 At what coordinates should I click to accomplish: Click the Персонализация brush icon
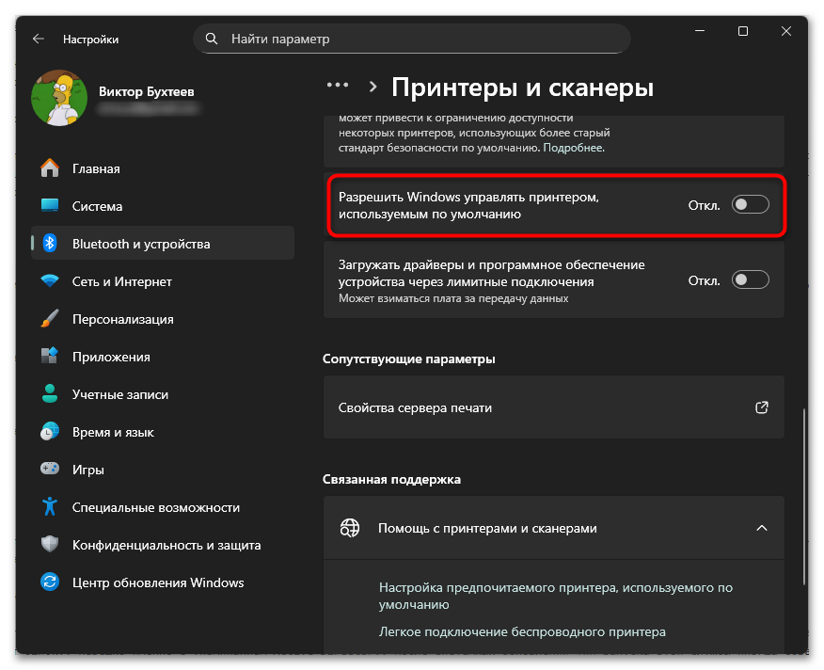point(50,319)
